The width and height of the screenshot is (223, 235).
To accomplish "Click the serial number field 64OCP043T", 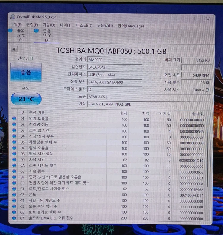I will click(x=114, y=67).
